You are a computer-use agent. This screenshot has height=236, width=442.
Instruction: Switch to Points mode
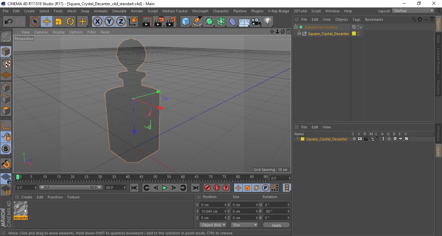click(x=6, y=87)
